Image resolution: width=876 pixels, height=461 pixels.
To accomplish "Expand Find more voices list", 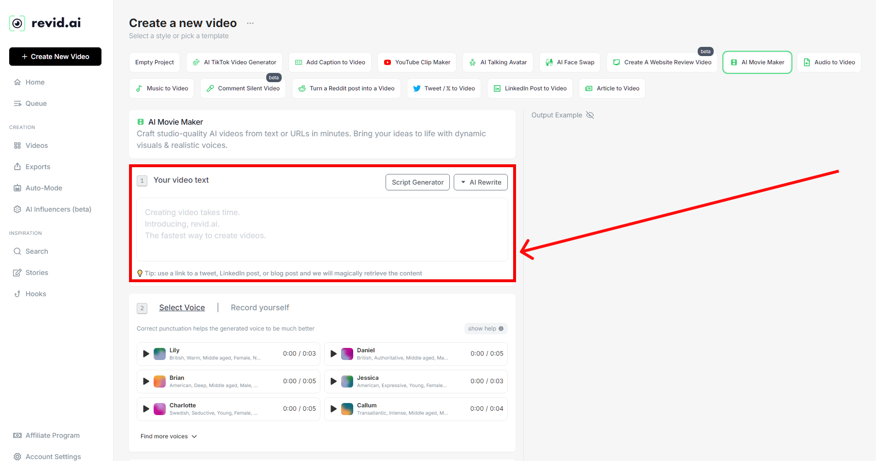I will (x=169, y=436).
